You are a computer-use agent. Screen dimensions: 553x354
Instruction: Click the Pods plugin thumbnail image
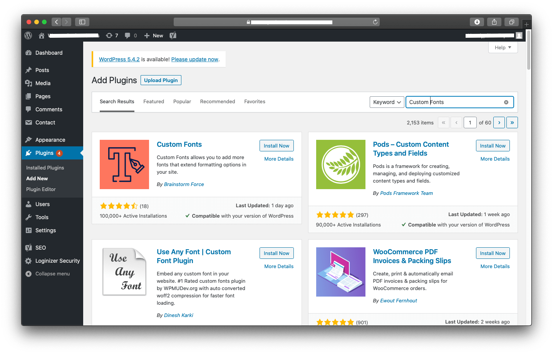tap(341, 164)
